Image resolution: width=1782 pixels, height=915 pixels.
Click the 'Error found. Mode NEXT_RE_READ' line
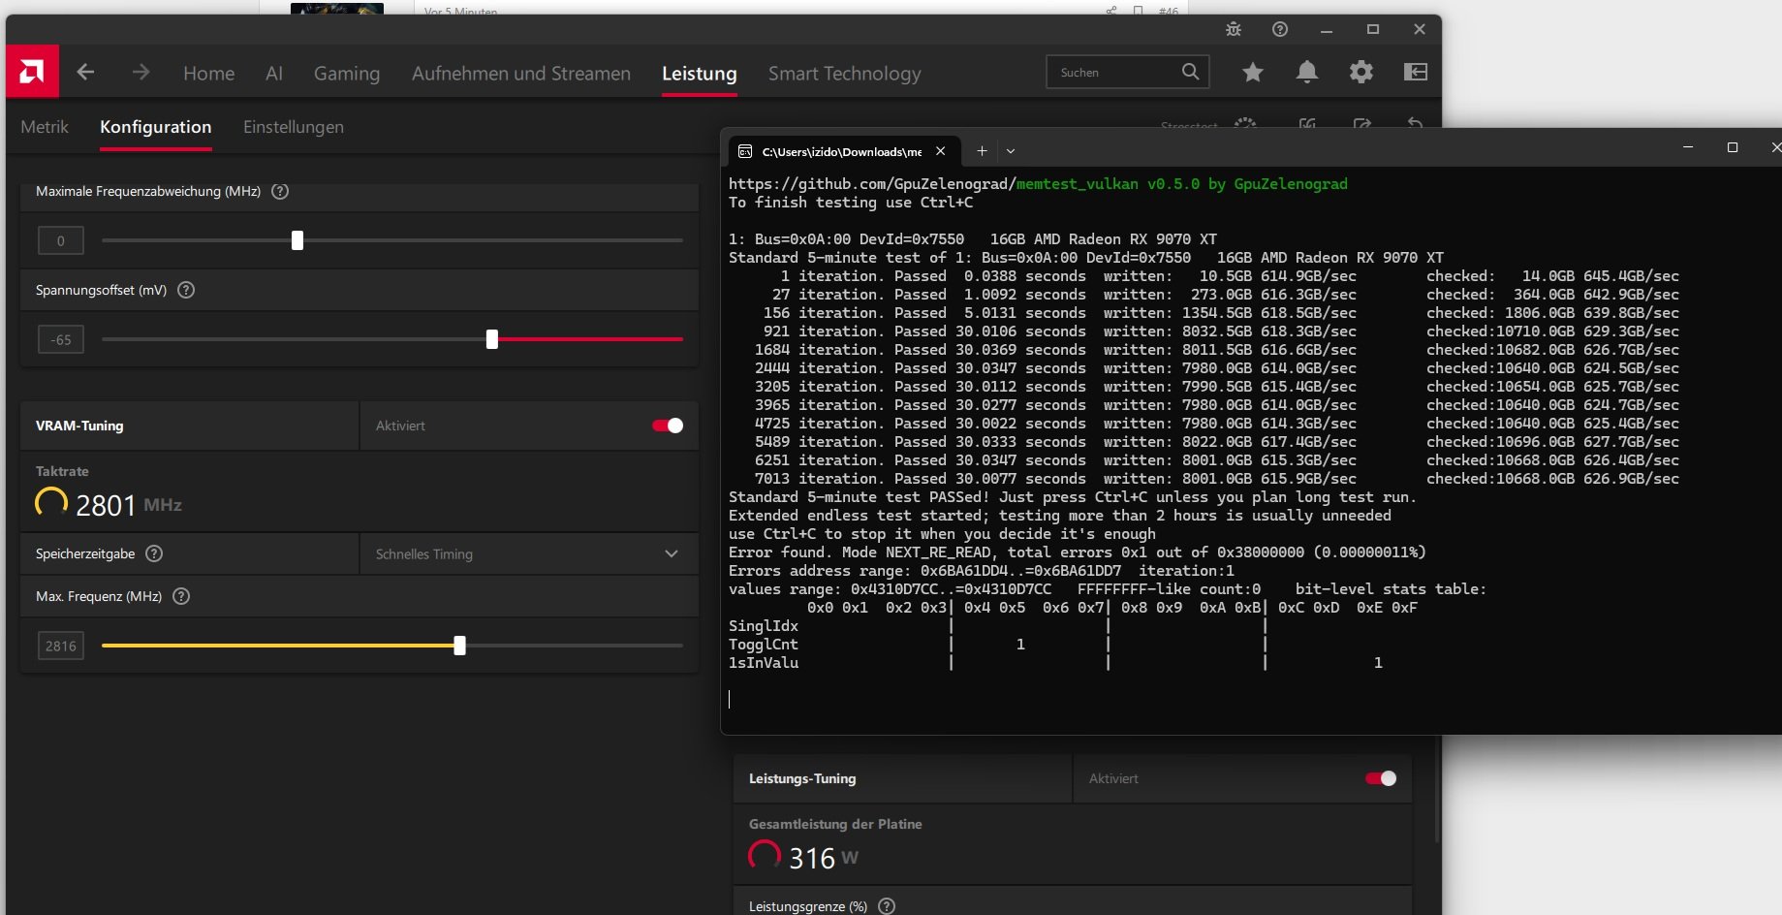click(x=1078, y=552)
